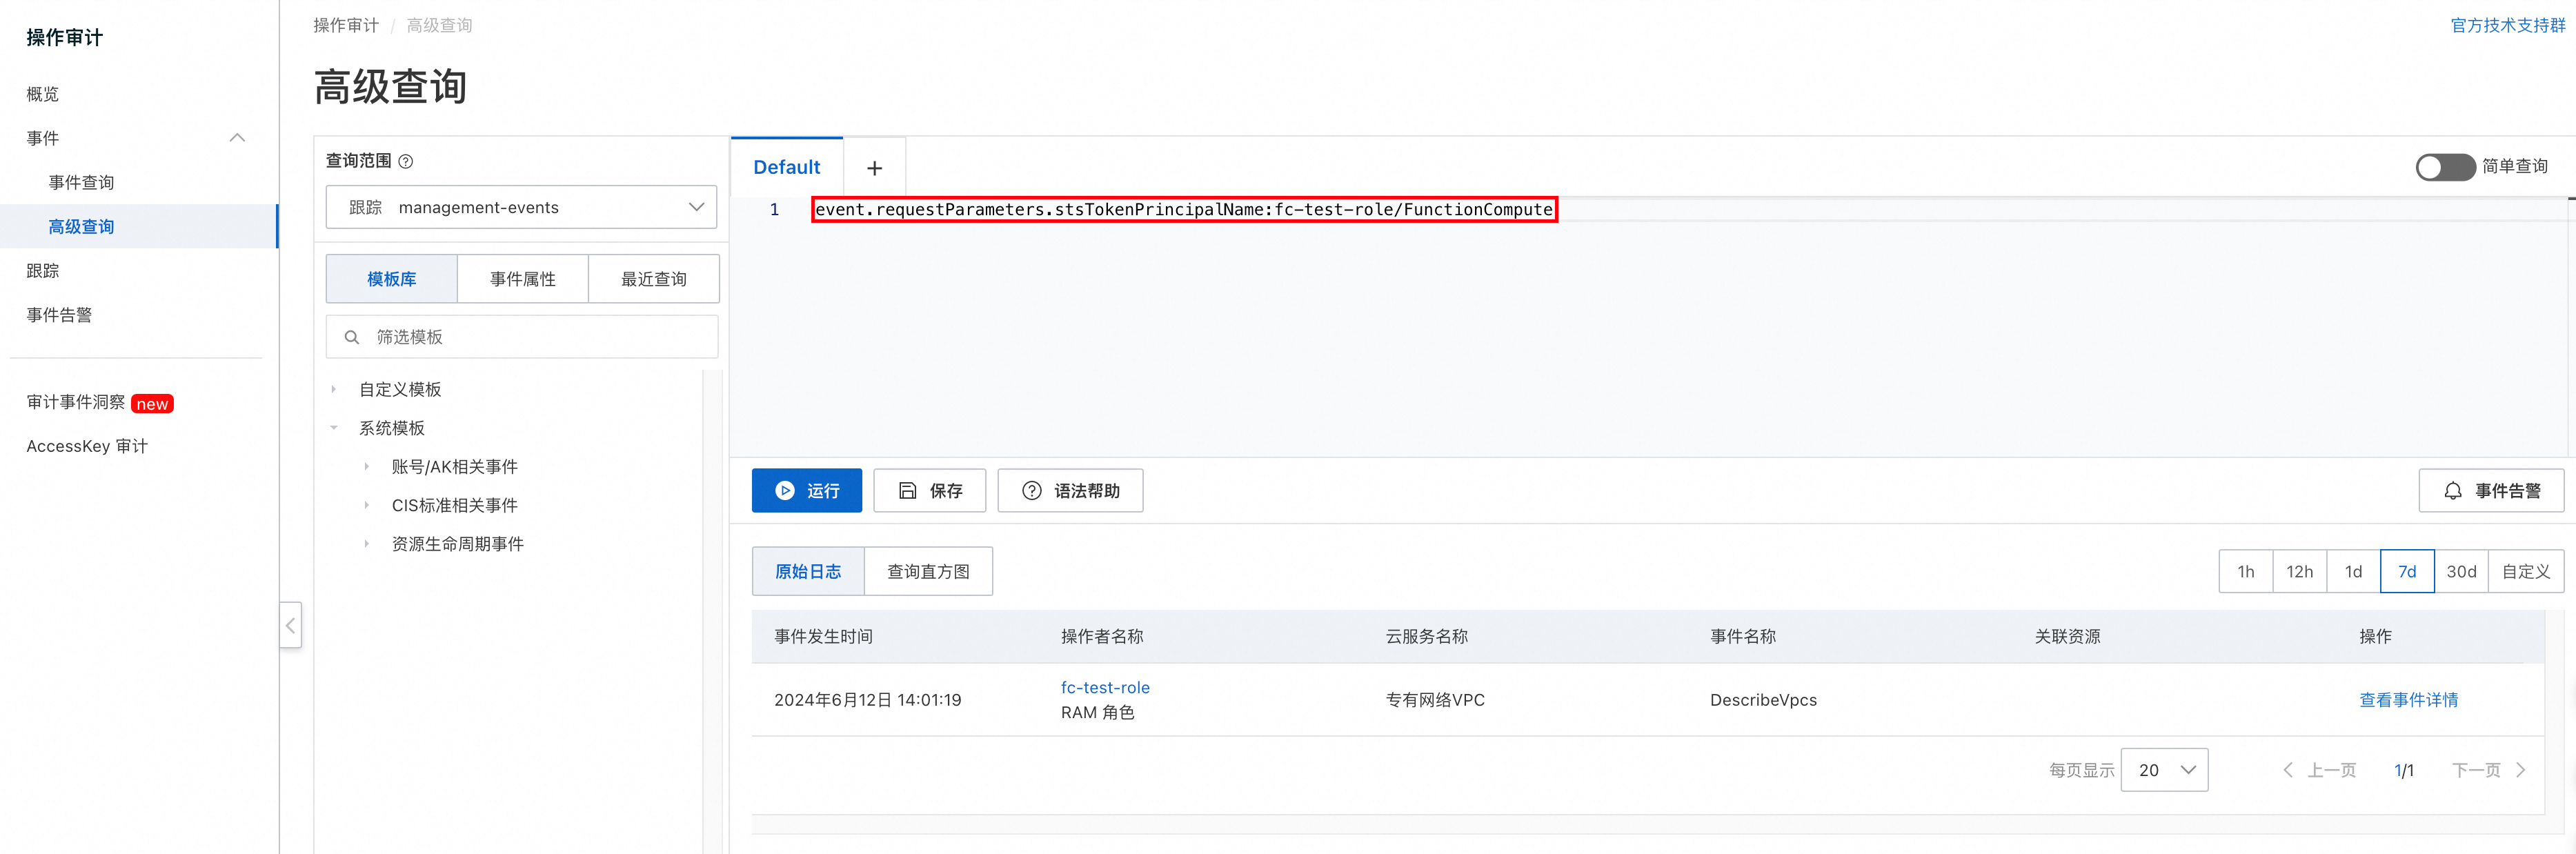Image resolution: width=2576 pixels, height=854 pixels.
Task: Click the 事件发生时间 column header
Action: click(x=823, y=636)
